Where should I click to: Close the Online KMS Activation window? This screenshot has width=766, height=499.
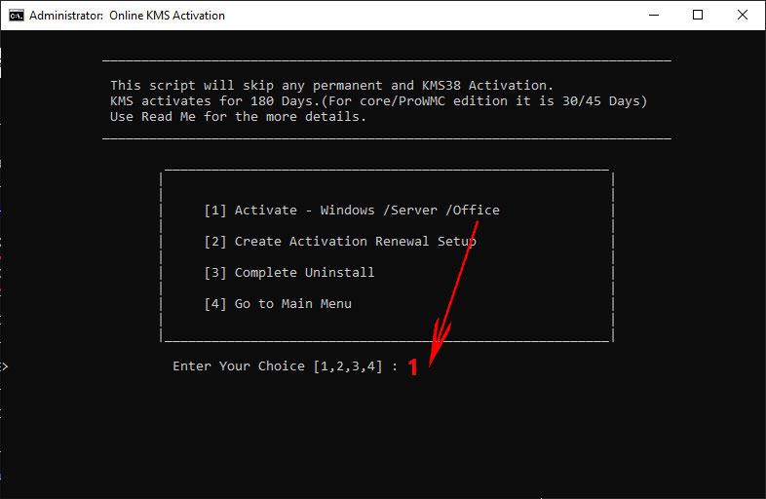(x=742, y=16)
